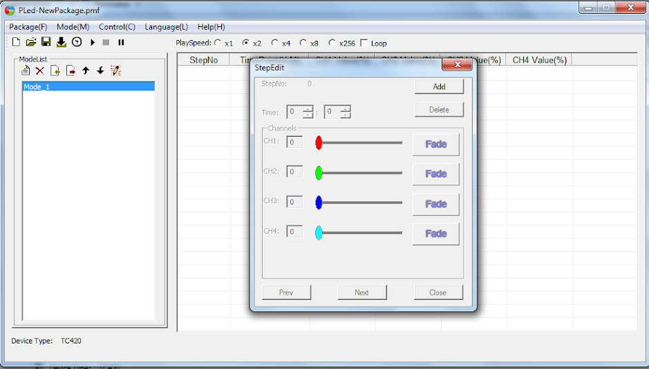Open the Control(C) menu
The image size is (649, 369).
pos(117,27)
